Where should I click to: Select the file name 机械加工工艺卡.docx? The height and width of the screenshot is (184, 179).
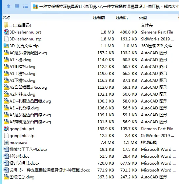click(29, 149)
